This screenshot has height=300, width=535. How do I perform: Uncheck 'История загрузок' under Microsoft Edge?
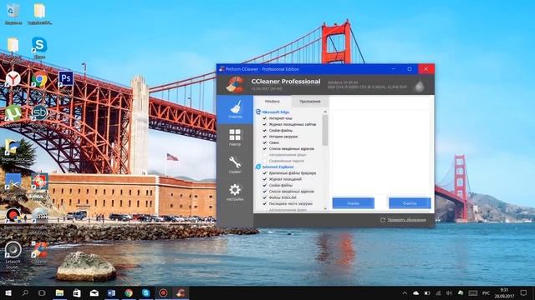point(264,137)
